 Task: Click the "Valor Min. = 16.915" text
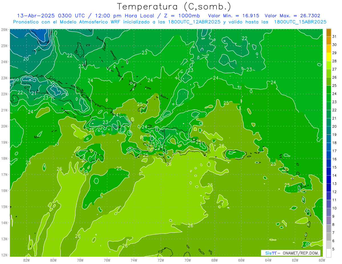tap(234, 16)
